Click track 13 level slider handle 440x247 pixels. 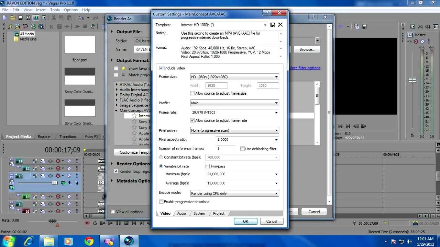tap(55, 183)
